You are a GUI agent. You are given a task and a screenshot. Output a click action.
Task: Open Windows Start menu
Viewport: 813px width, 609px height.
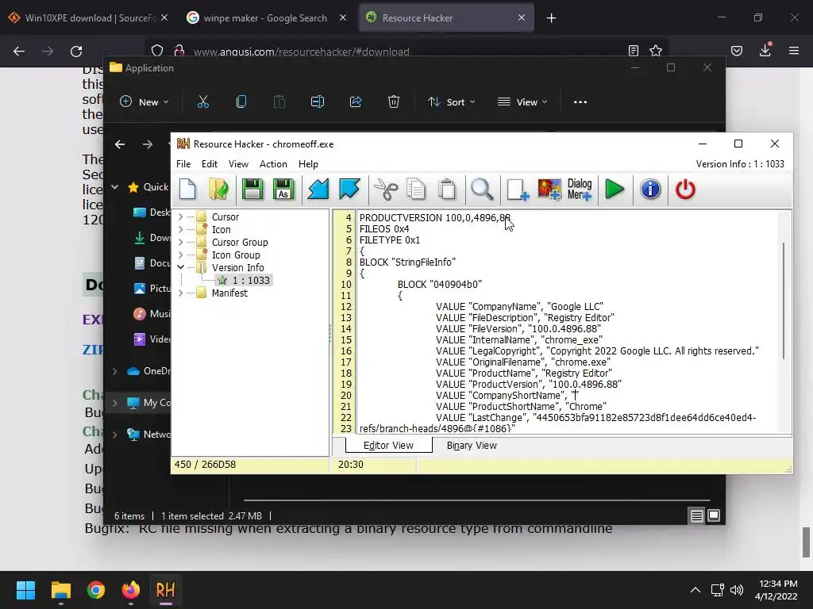click(25, 590)
